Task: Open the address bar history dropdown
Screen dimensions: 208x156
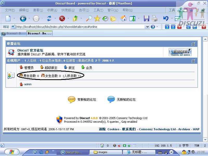Action: [147, 27]
